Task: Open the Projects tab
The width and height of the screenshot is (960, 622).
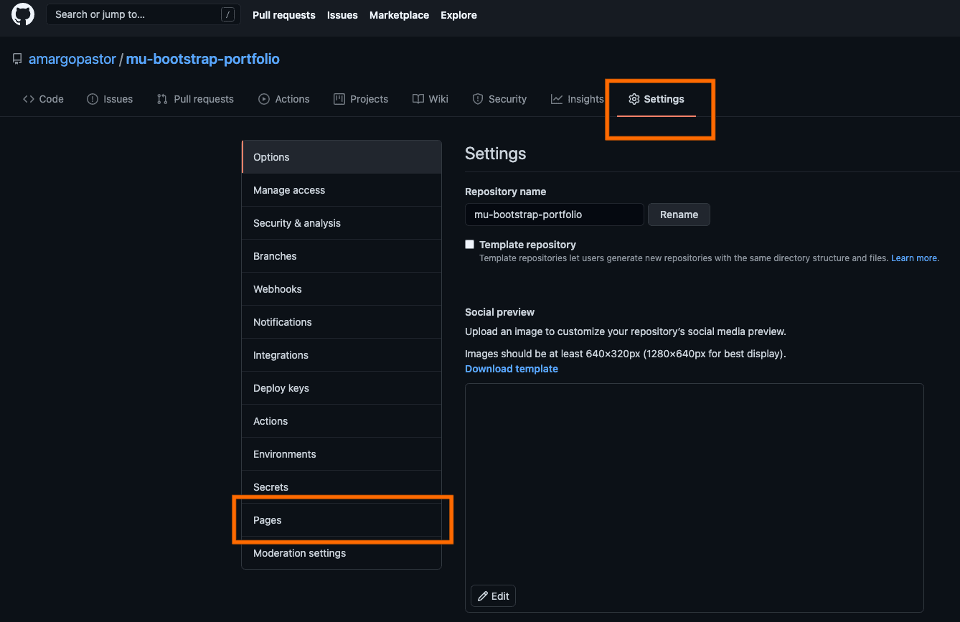Action: pos(361,99)
